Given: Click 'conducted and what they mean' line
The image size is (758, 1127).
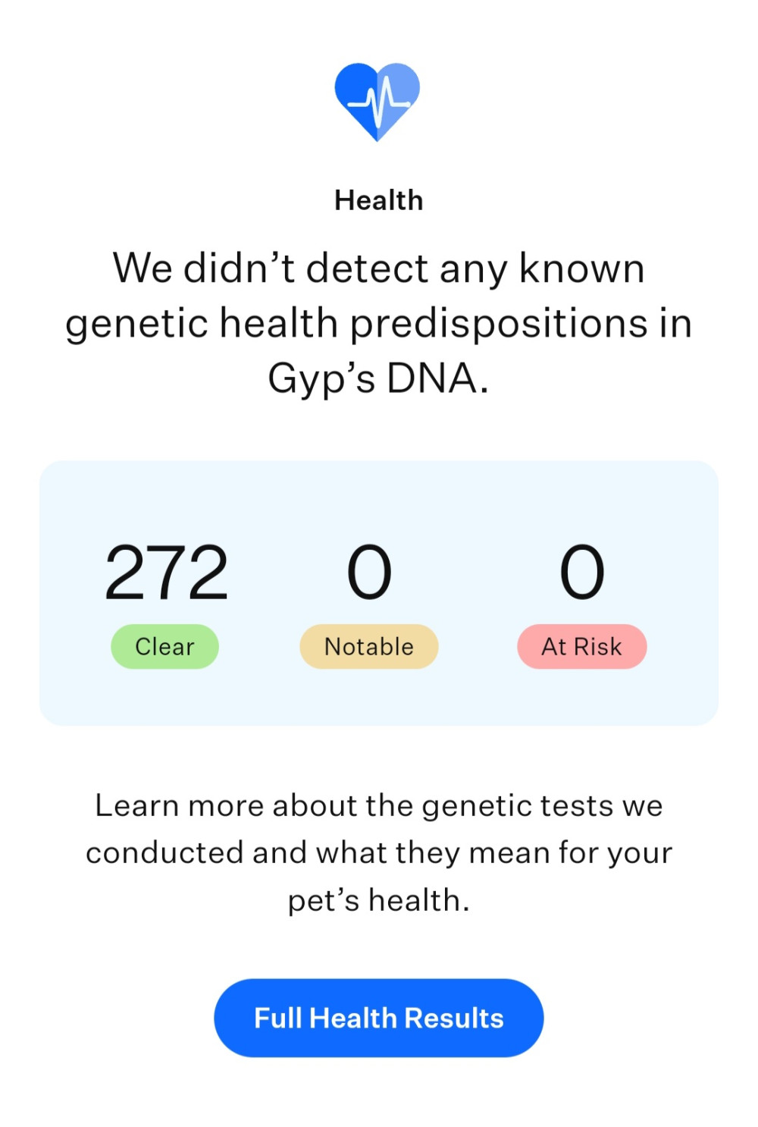Looking at the screenshot, I should click(378, 852).
